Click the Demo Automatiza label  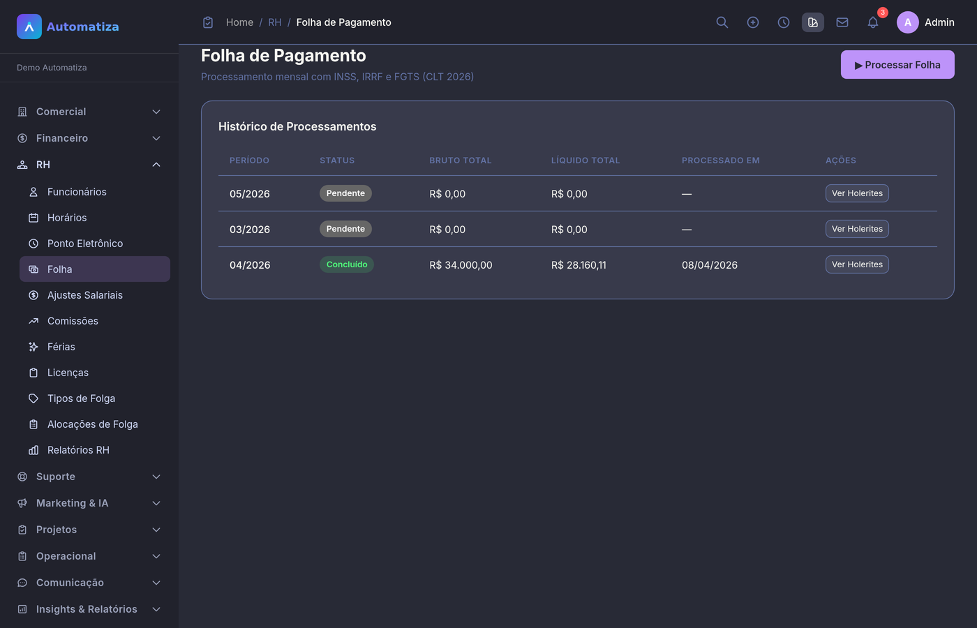[52, 68]
